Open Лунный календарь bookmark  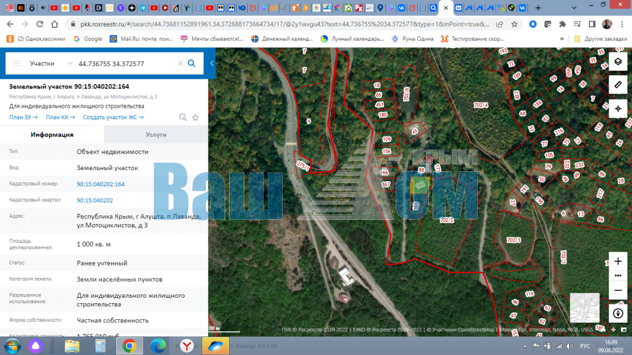click(x=352, y=39)
